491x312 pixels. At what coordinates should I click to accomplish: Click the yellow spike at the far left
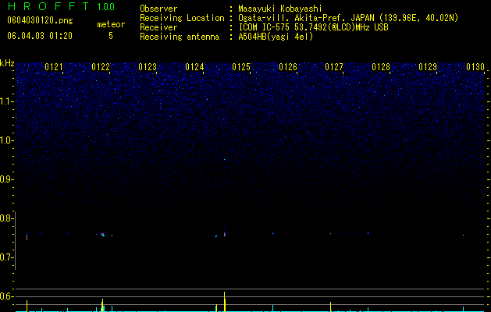27,306
